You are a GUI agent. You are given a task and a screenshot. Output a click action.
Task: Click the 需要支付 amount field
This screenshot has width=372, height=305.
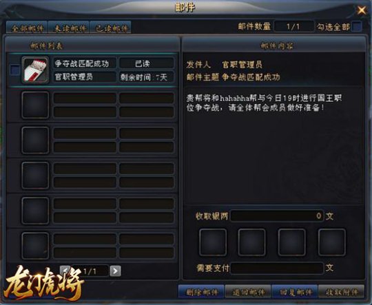277,268
